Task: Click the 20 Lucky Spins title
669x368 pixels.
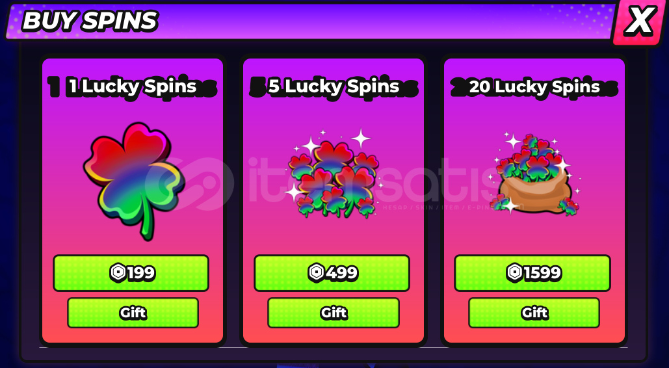Action: point(534,86)
